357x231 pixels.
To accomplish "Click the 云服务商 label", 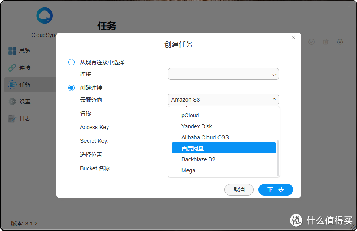I will (91, 100).
